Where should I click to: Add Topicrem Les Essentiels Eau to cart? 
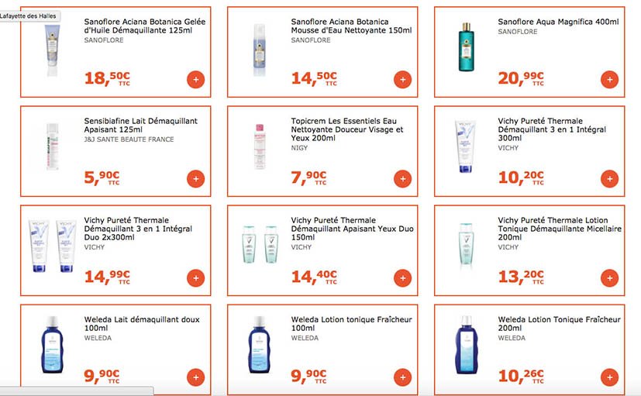[x=402, y=178]
